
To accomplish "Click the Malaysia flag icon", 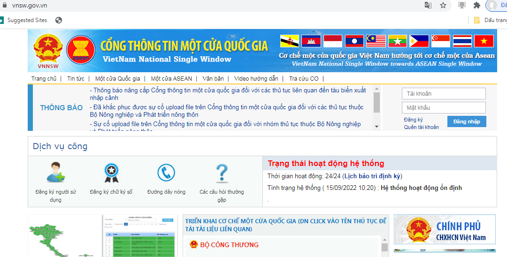I will [376, 41].
